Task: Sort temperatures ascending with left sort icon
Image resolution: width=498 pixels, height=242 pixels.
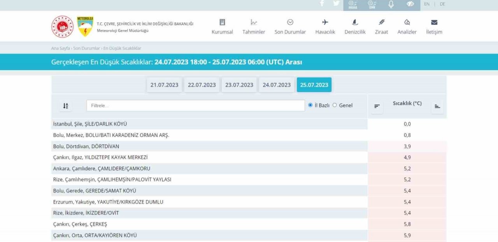Action: pyautogui.click(x=376, y=106)
